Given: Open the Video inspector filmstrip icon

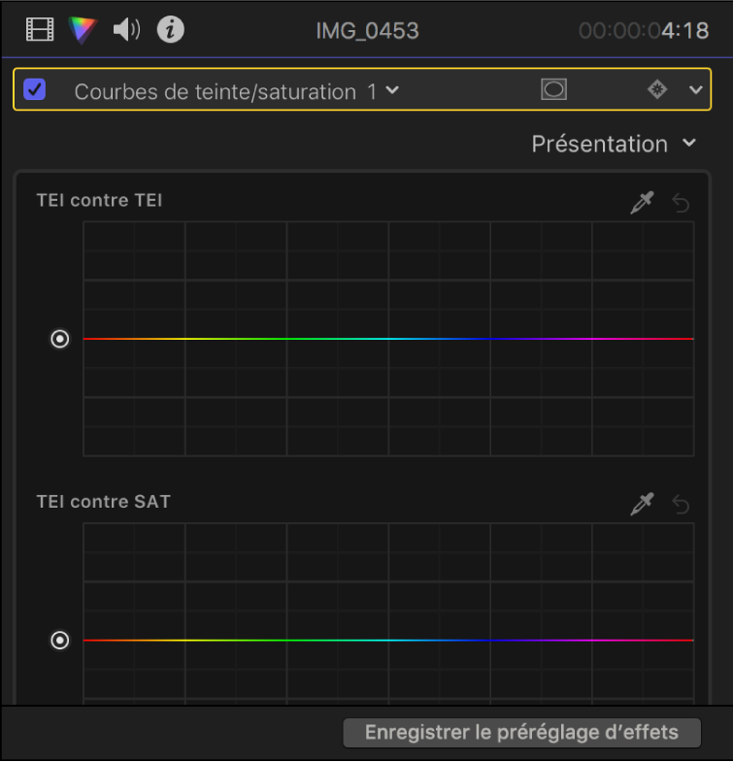Looking at the screenshot, I should point(40,30).
